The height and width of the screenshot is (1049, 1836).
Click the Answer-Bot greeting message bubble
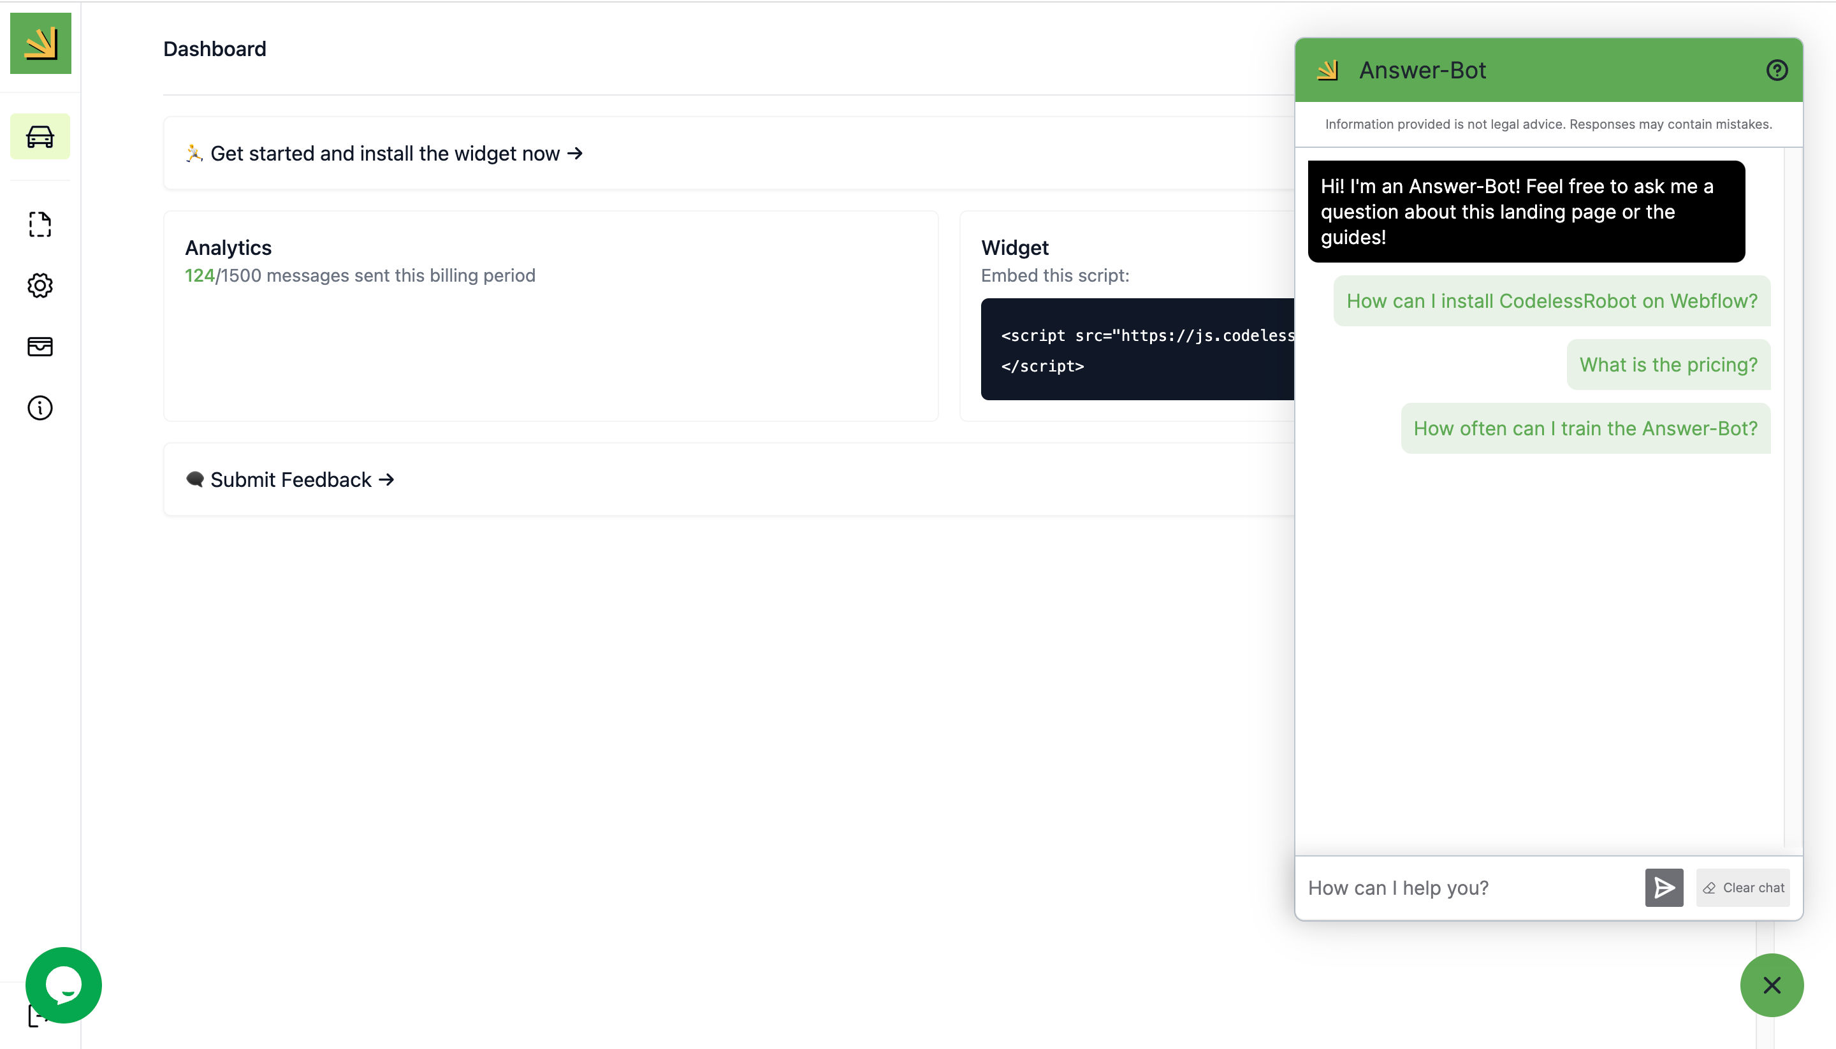(1526, 212)
